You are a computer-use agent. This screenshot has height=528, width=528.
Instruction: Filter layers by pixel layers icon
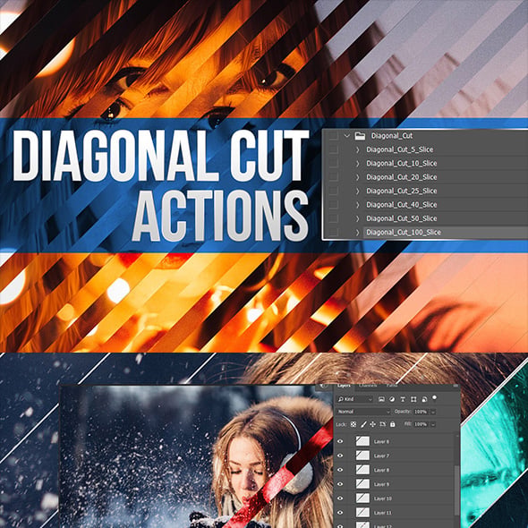381,399
